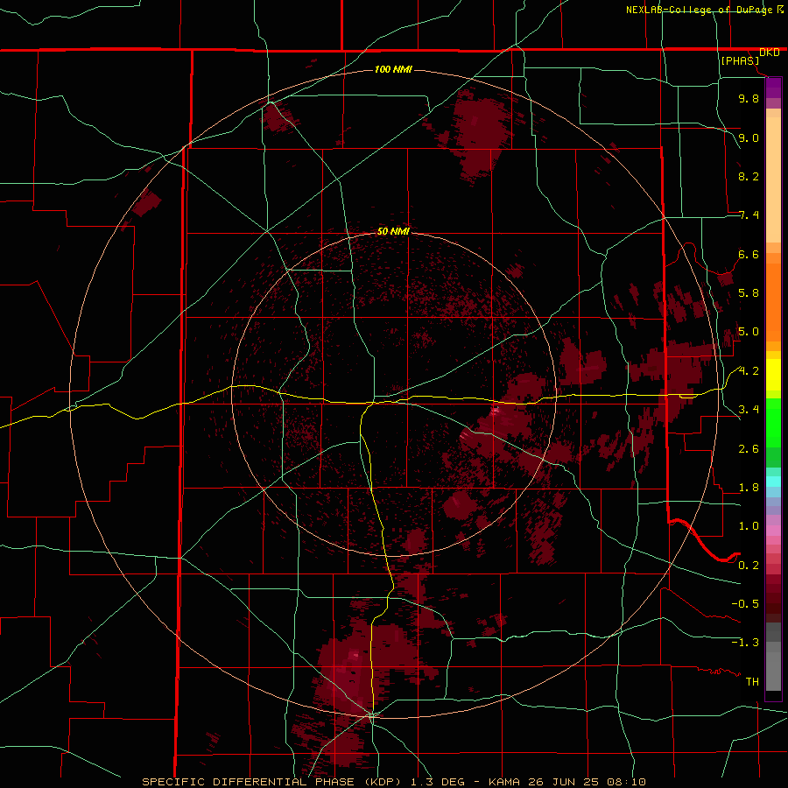Click the 100 NMI range ring label
Screen dimensions: 788x788
[x=393, y=69]
